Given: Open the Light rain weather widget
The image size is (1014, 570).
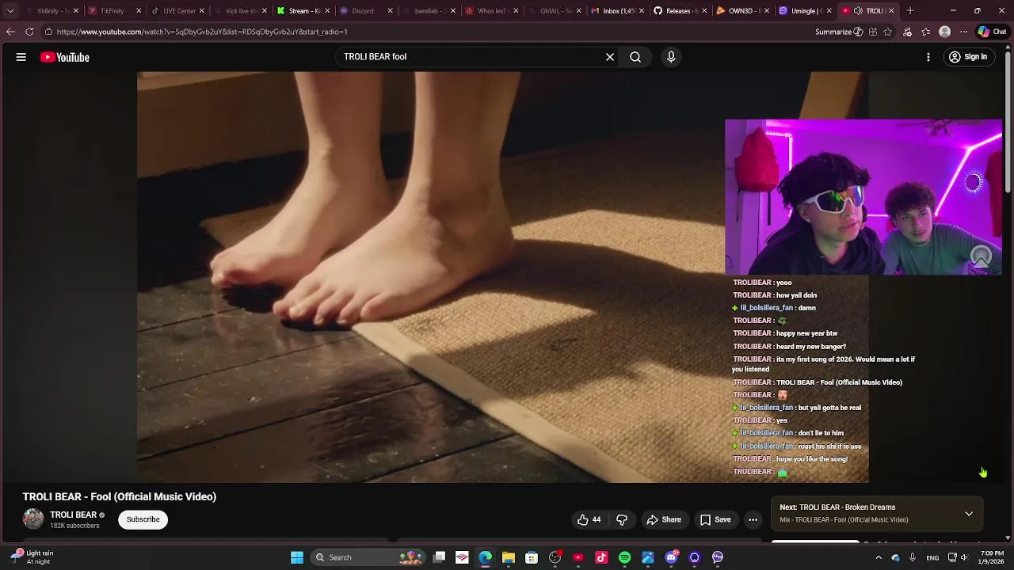Looking at the screenshot, I should [x=33, y=557].
